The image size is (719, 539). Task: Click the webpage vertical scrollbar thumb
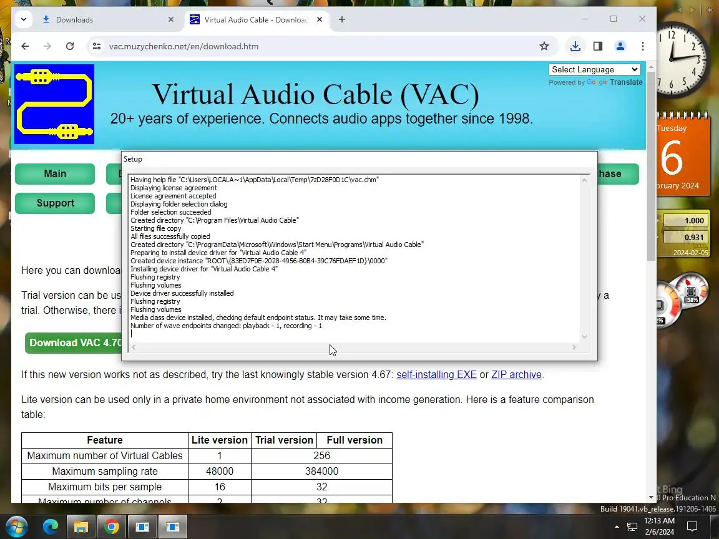[651, 166]
